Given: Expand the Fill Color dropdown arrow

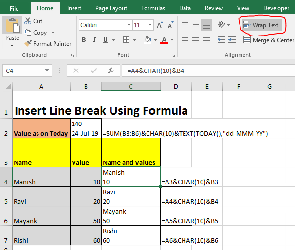Looking at the screenshot, I should click(x=155, y=40).
